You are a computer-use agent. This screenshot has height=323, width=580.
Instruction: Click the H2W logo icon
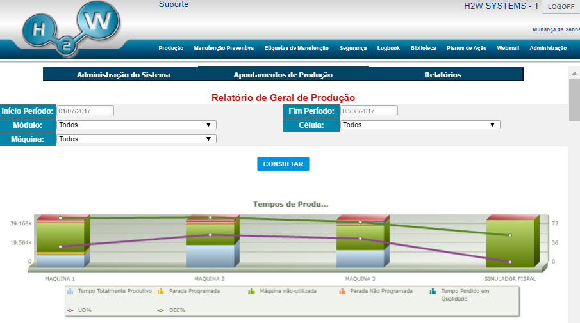click(70, 30)
